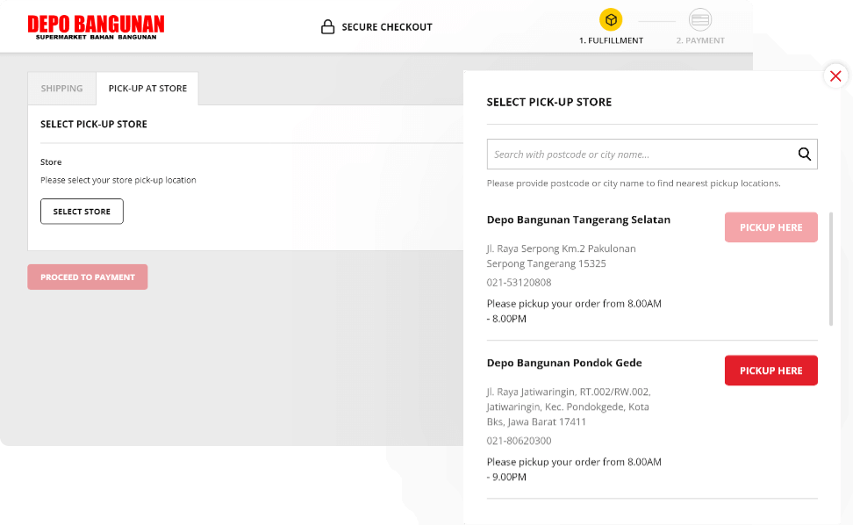Viewport: 853px width, 525px height.
Task: Click the Depo Bangunan logo
Action: coord(96,27)
